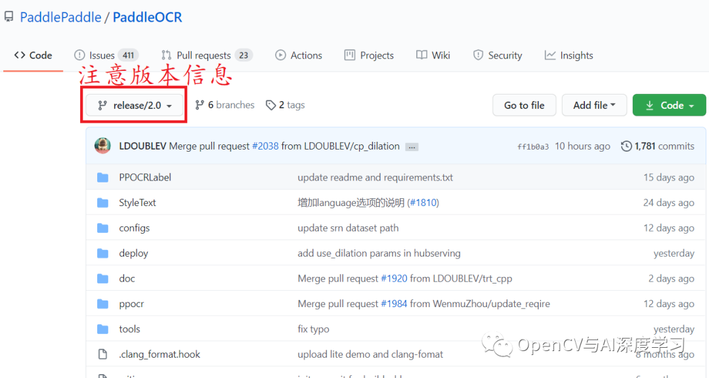
Task: Open pull request #2038 link
Action: (265, 146)
